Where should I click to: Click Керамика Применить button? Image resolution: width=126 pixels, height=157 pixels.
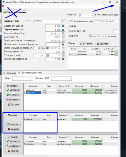click(x=13, y=100)
